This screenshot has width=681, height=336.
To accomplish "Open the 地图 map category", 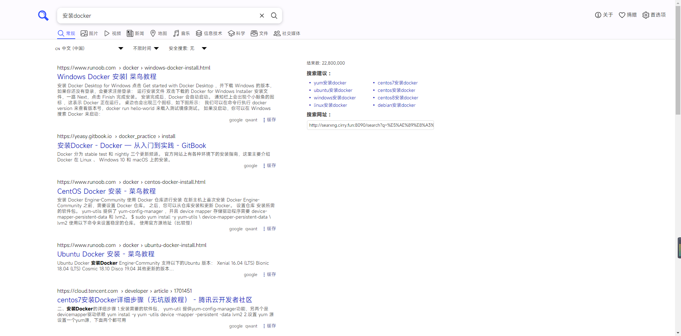I will (x=159, y=33).
